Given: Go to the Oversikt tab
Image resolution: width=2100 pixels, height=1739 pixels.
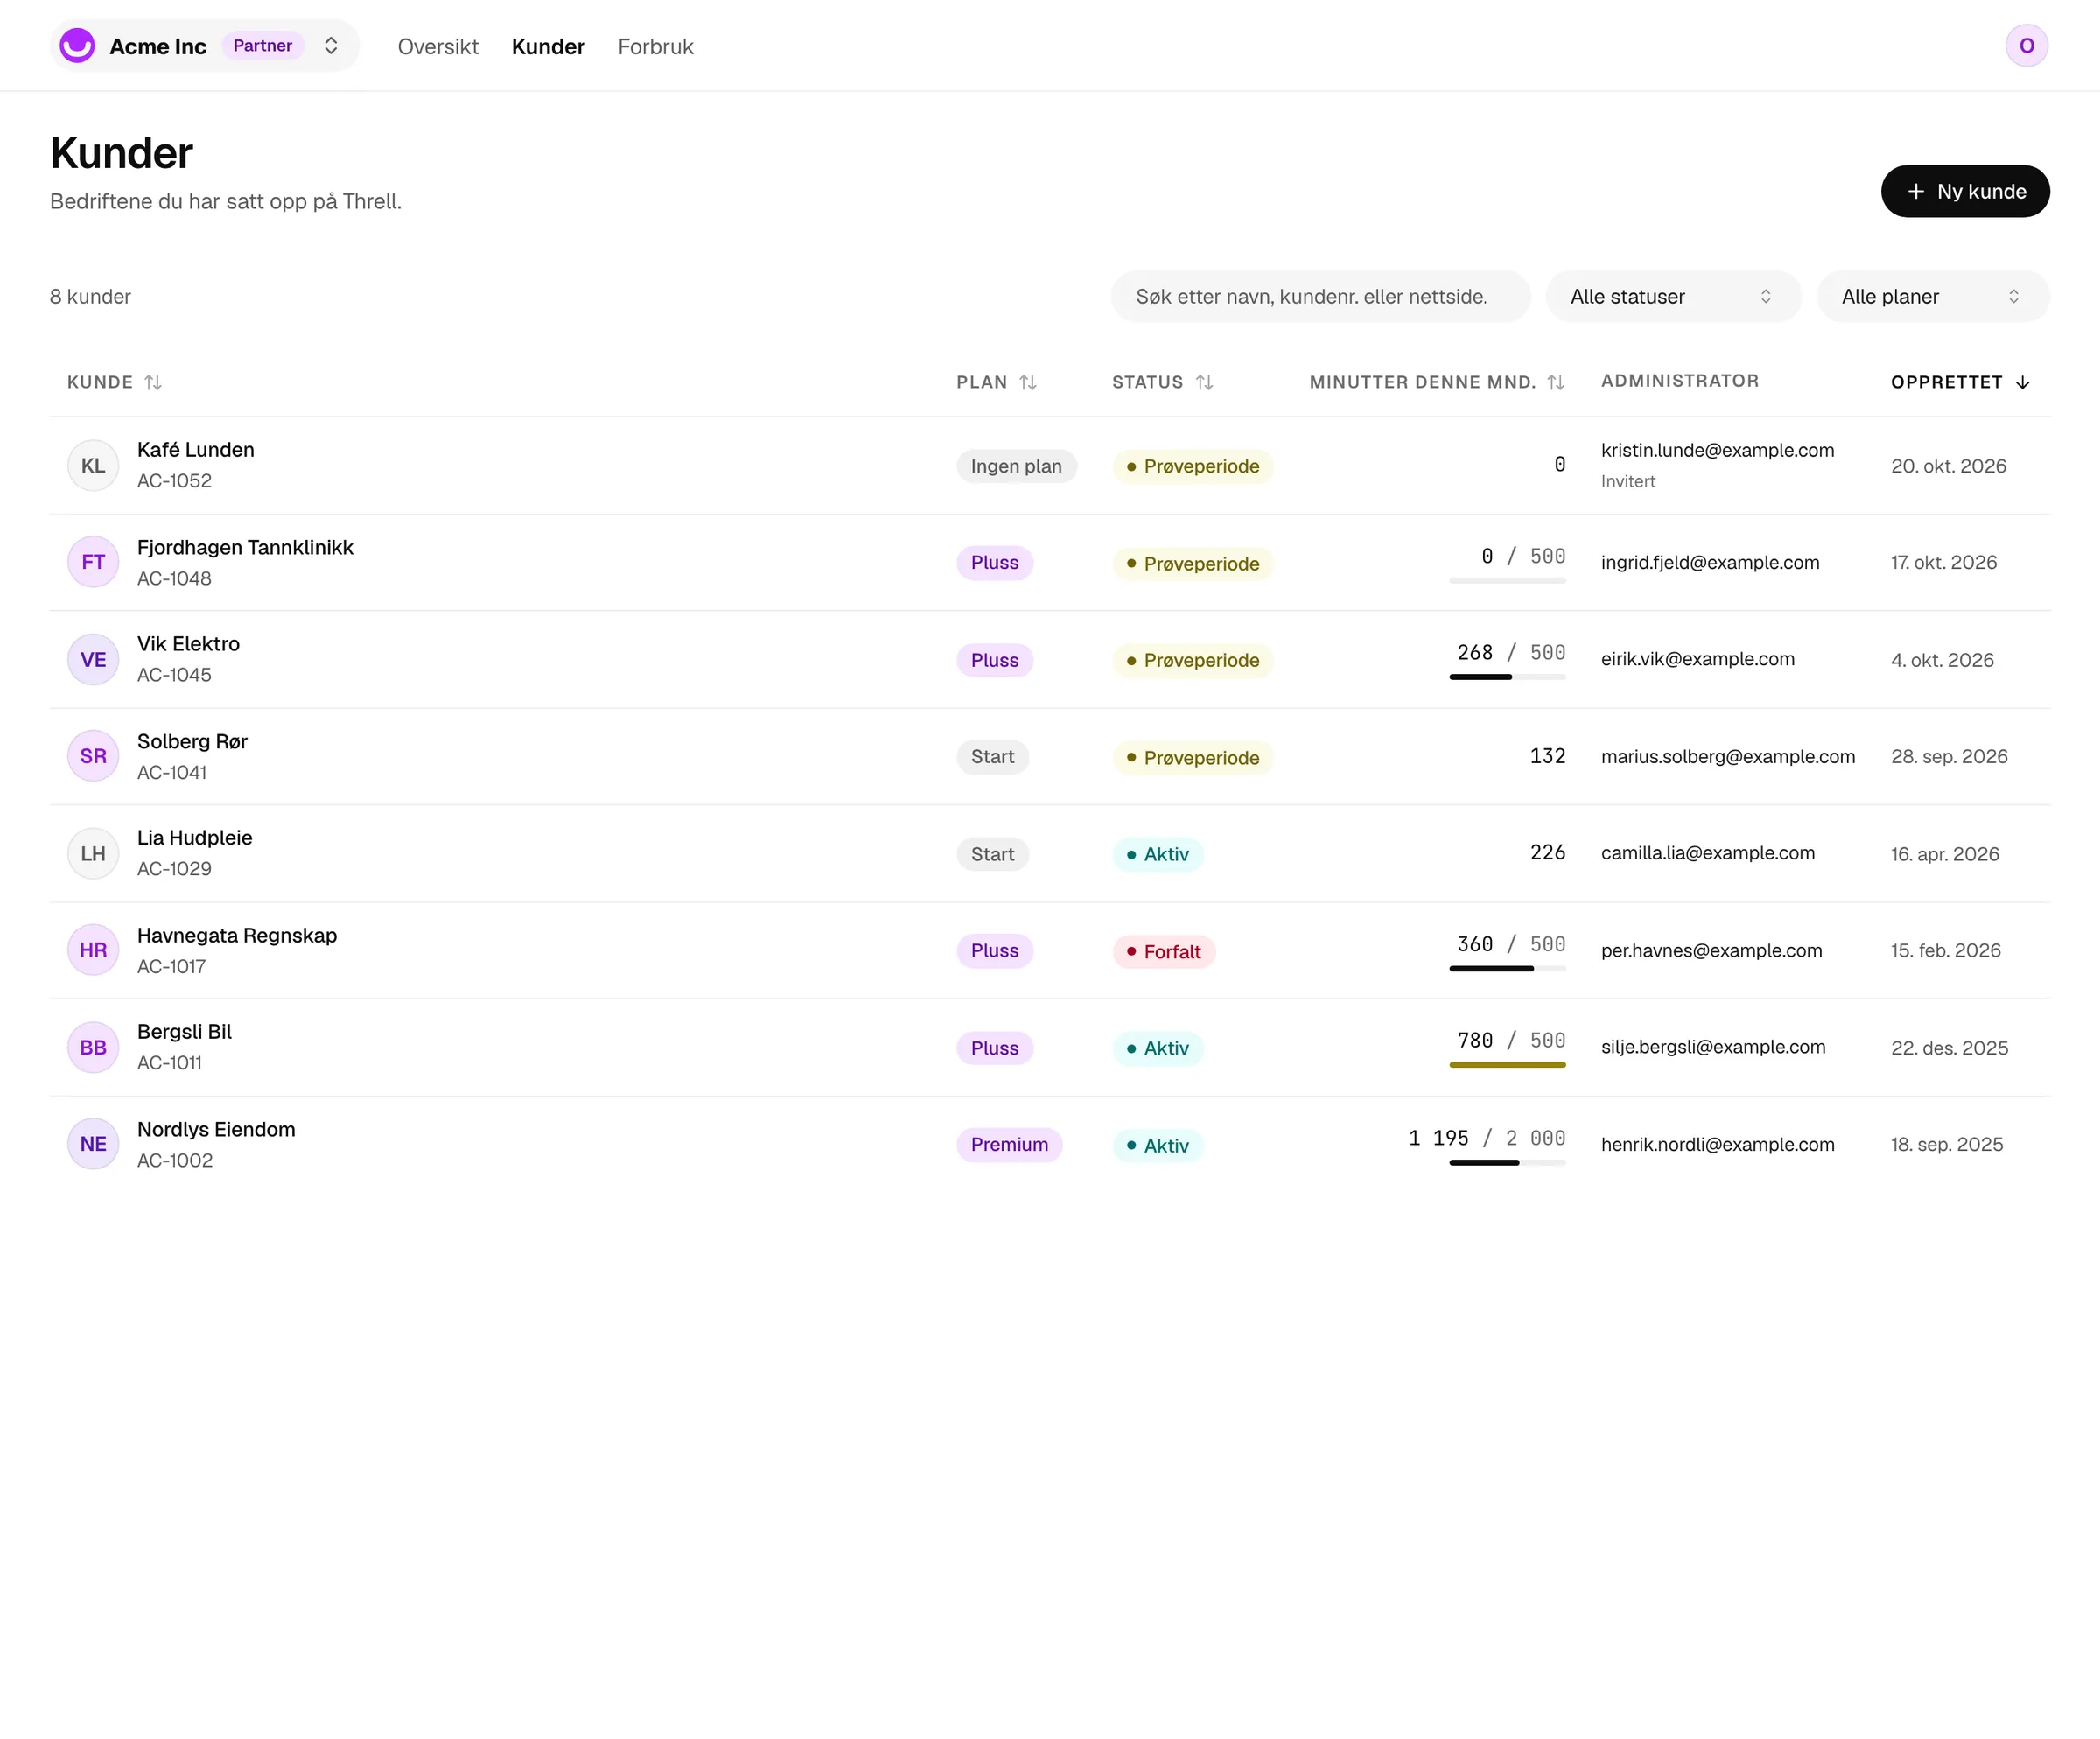Looking at the screenshot, I should (x=438, y=47).
